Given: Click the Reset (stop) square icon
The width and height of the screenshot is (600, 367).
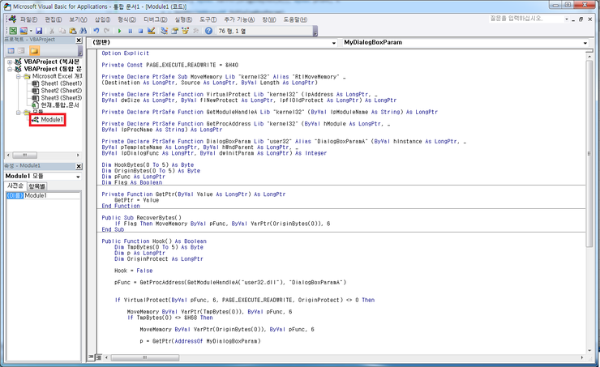Looking at the screenshot, I should pyautogui.click(x=139, y=31).
